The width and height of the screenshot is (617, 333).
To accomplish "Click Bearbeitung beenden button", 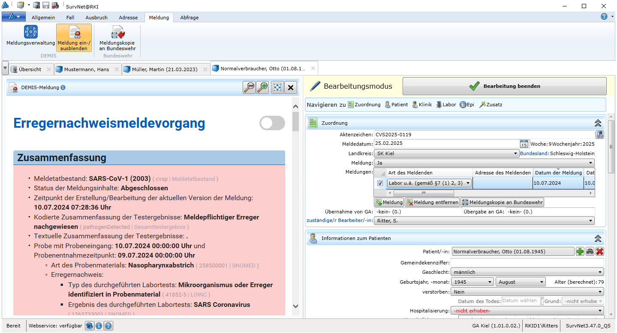I will [x=504, y=86].
